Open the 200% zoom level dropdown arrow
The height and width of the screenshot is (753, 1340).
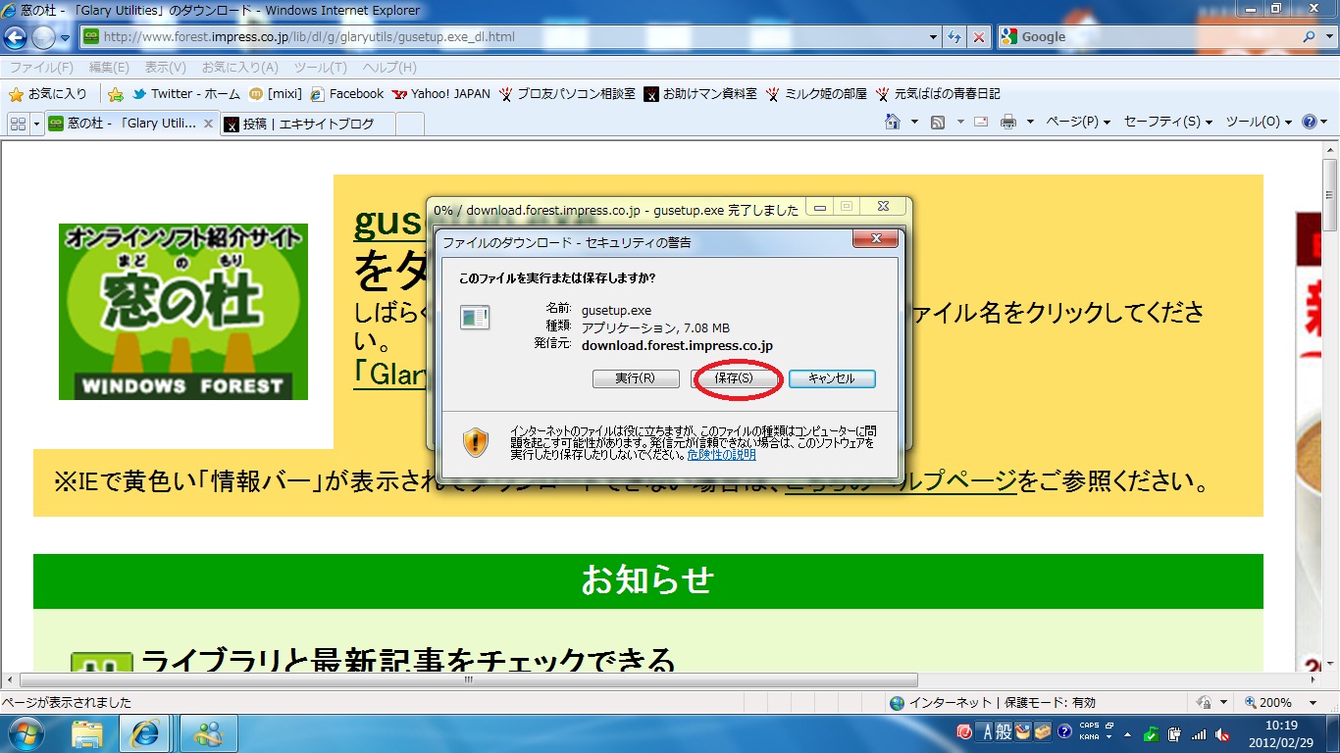(1314, 703)
